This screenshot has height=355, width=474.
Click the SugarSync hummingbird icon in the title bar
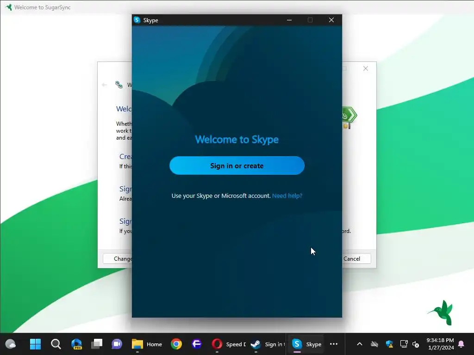pyautogui.click(x=8, y=7)
